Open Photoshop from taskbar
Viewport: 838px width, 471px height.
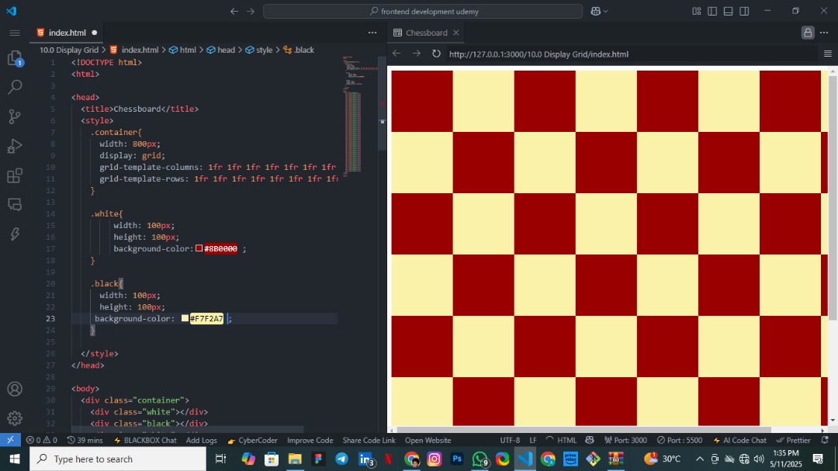point(457,459)
